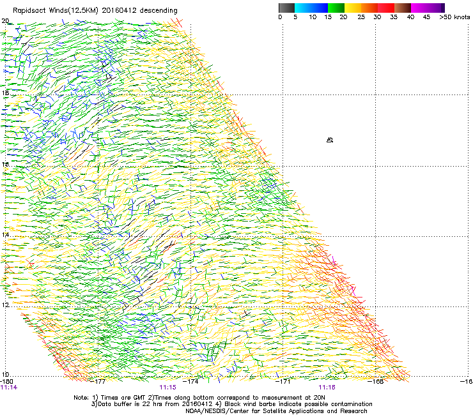
Task: Click the yellow 20-25 knots legend segment
Action: pyautogui.click(x=353, y=8)
